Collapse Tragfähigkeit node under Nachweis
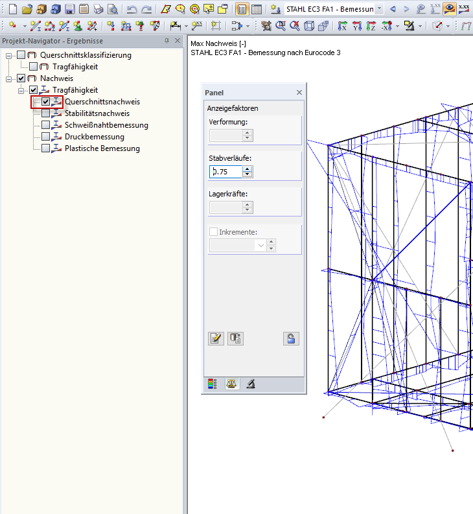Viewport: 473px width, 514px height. 21,91
